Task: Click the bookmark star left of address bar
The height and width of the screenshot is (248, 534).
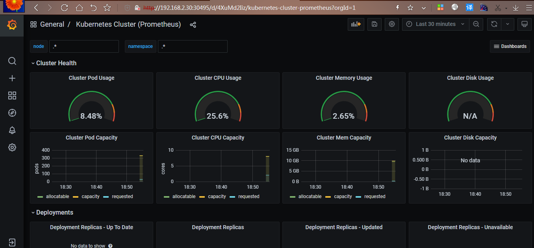Action: click(x=107, y=7)
